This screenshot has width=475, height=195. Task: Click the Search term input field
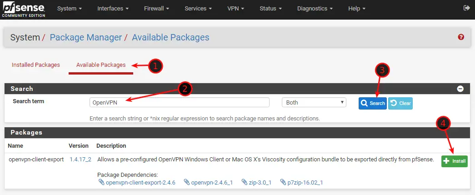coord(180,102)
